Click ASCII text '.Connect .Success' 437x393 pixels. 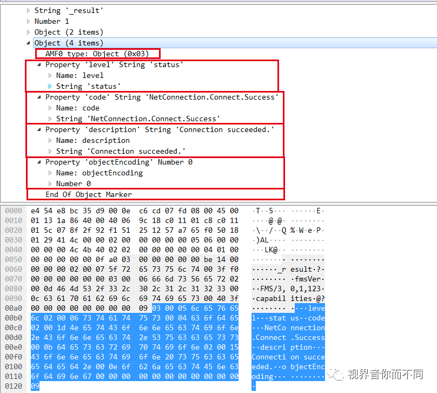point(288,338)
